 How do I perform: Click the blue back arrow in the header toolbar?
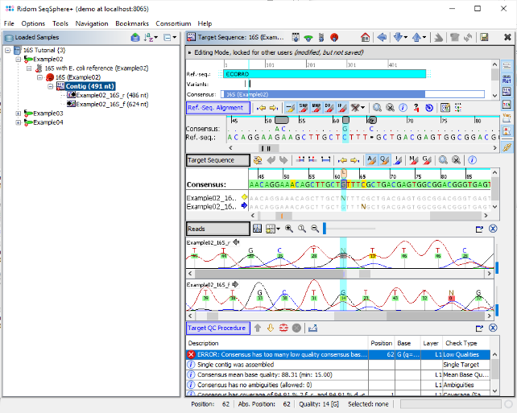[382, 37]
